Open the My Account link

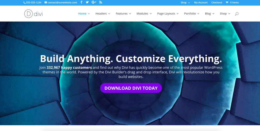[x=201, y=3]
